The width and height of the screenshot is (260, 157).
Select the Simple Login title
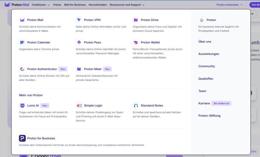[93, 105]
